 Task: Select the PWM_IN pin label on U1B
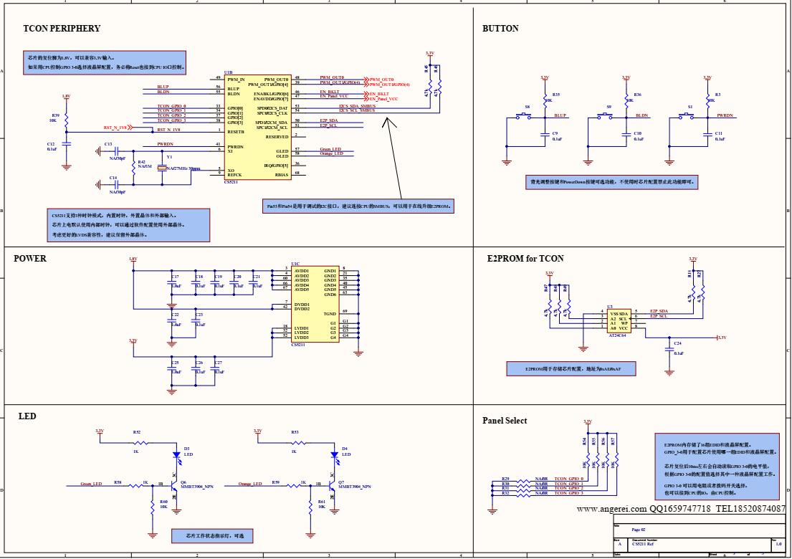(x=236, y=80)
